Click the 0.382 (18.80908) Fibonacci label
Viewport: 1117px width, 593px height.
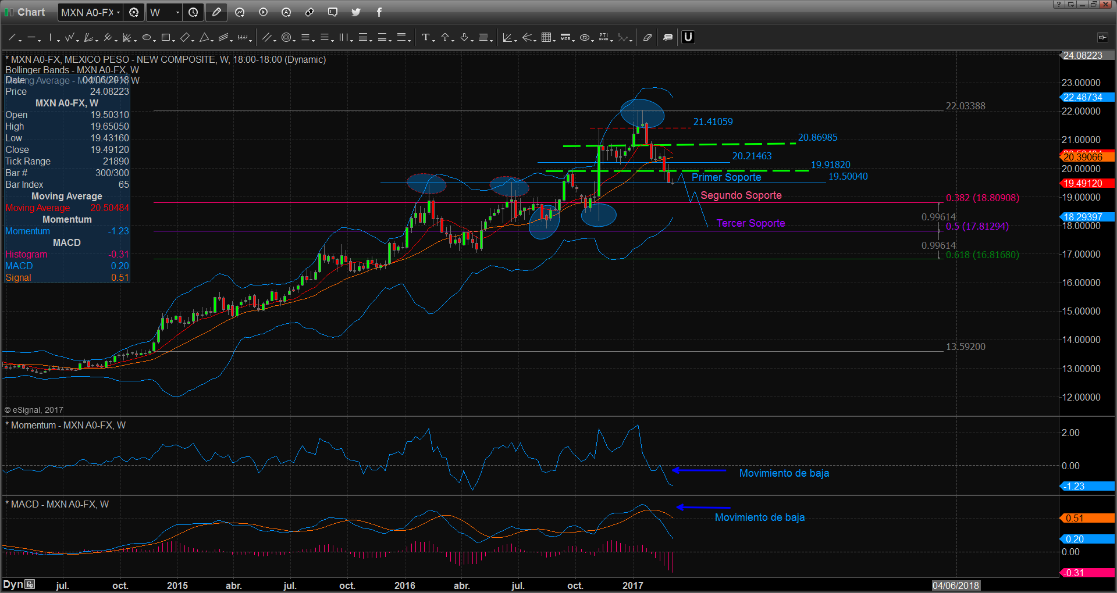(x=982, y=198)
